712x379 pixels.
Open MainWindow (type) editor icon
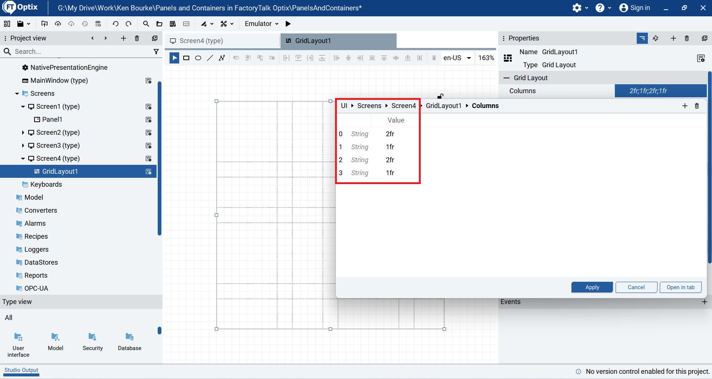tap(149, 81)
